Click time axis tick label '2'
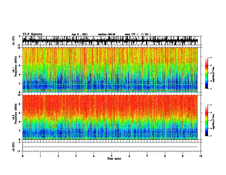 [x=58, y=156]
